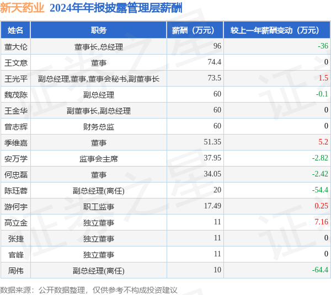The image size is (331, 295).
Task: Select the 姓名 column header
Action: pyautogui.click(x=15, y=30)
